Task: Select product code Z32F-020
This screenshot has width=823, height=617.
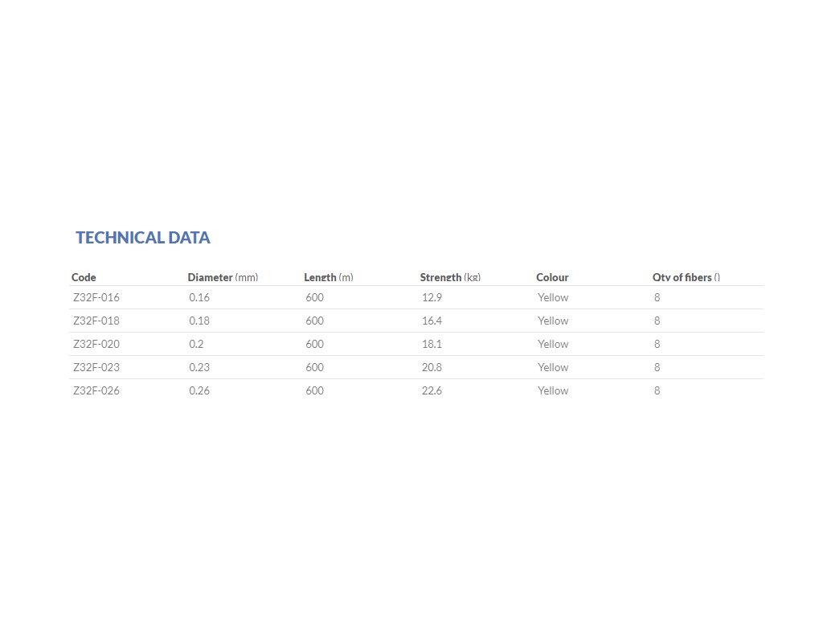Action: pos(96,344)
